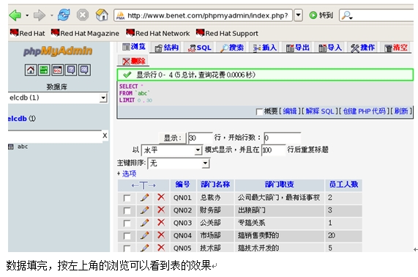Screen dimensions: 418x277
Task: Delete the QN01 row with red X
Action: coord(161,197)
